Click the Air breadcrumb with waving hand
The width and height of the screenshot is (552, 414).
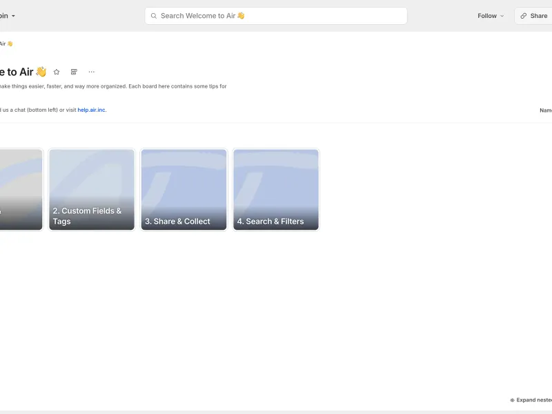[x=6, y=43]
